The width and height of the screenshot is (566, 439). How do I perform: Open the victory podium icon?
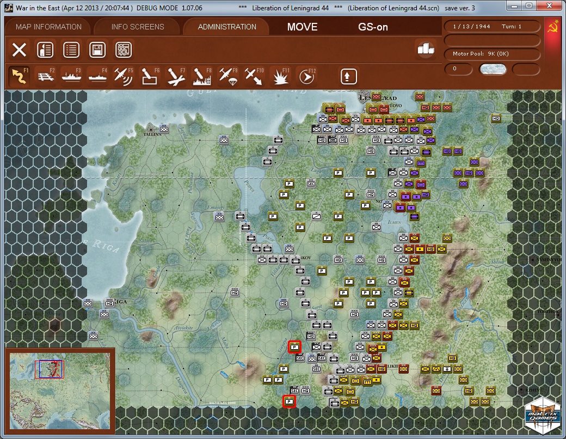coord(426,50)
